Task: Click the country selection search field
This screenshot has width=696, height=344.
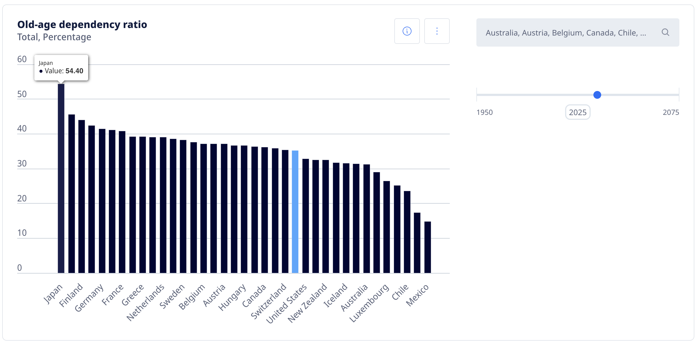Action: pyautogui.click(x=566, y=33)
